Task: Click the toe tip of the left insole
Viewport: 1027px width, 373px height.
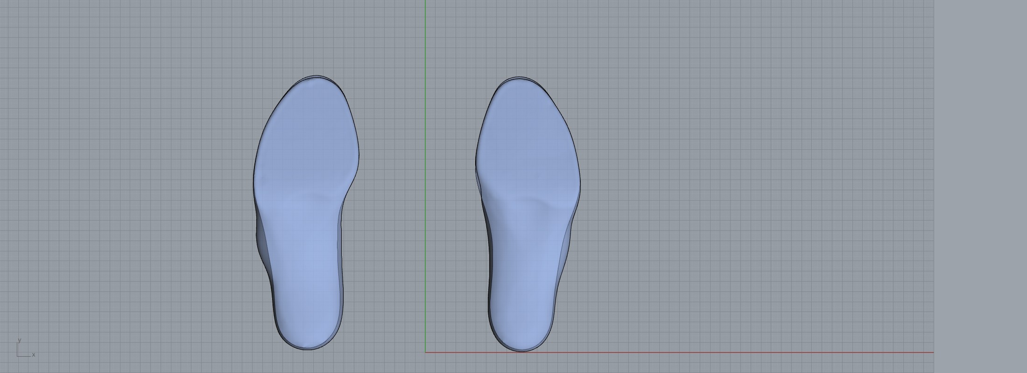Action: pyautogui.click(x=316, y=76)
